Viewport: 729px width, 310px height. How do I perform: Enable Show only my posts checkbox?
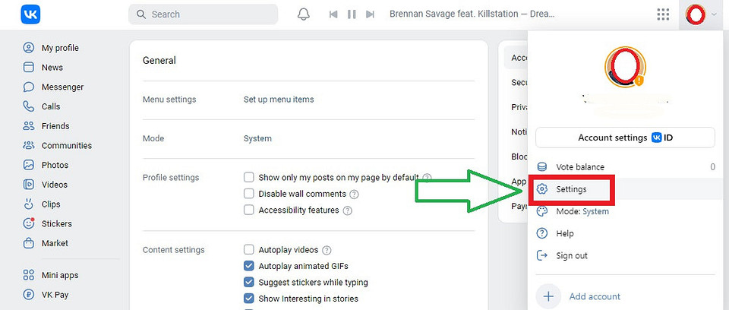tap(249, 177)
